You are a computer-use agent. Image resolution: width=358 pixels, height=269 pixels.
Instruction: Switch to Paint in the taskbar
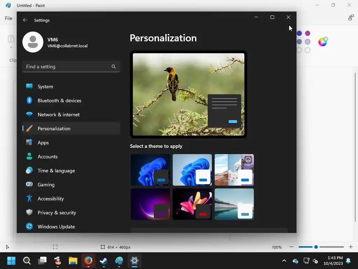pyautogui.click(x=119, y=261)
